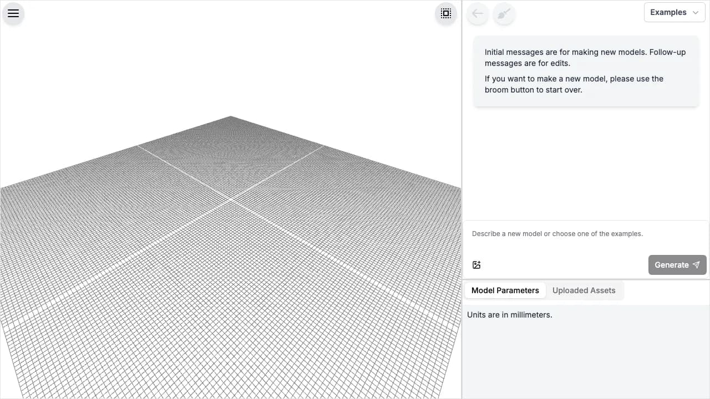
Task: Open the hamburger menu
Action: click(13, 13)
